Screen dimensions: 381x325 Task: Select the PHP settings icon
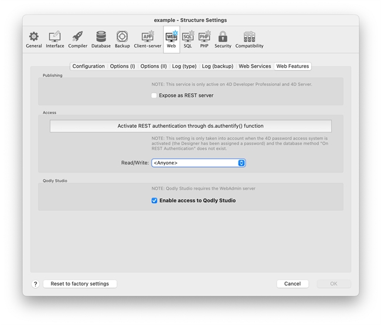[204, 39]
